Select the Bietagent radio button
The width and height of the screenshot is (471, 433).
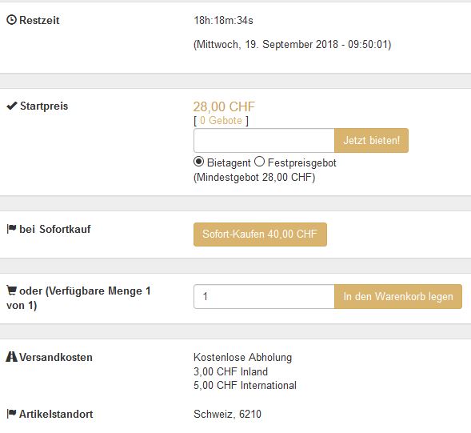click(x=198, y=162)
